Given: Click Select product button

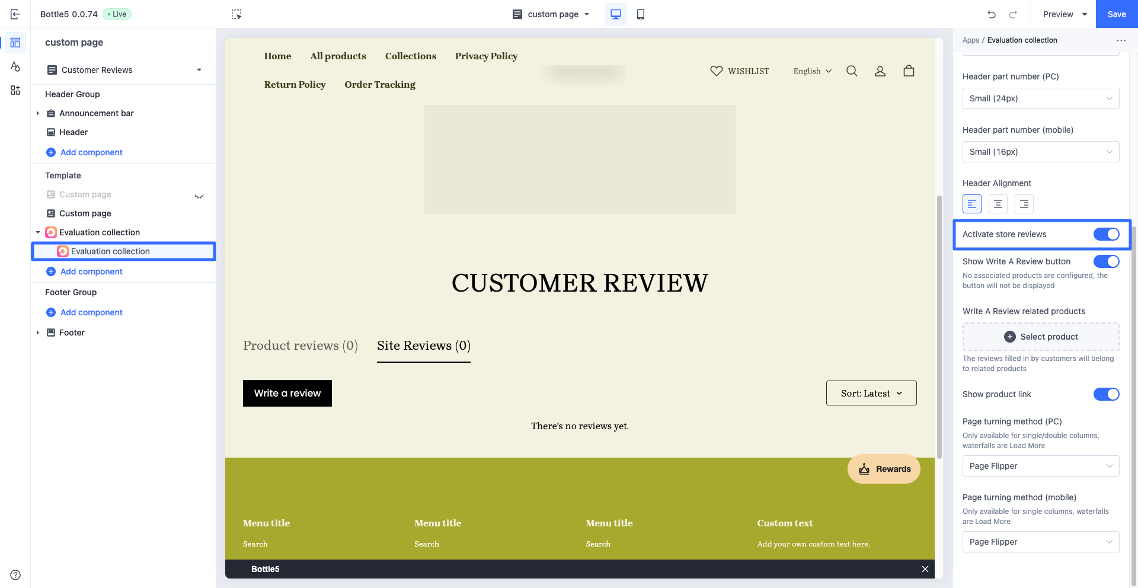Looking at the screenshot, I should pos(1041,337).
